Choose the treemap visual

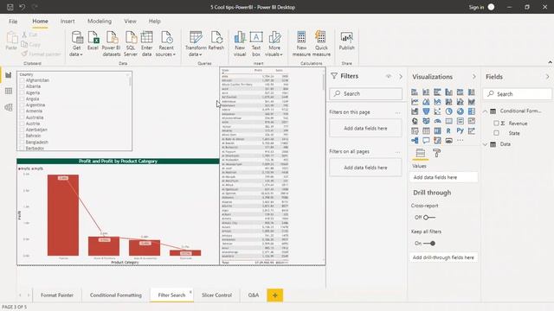click(471, 111)
